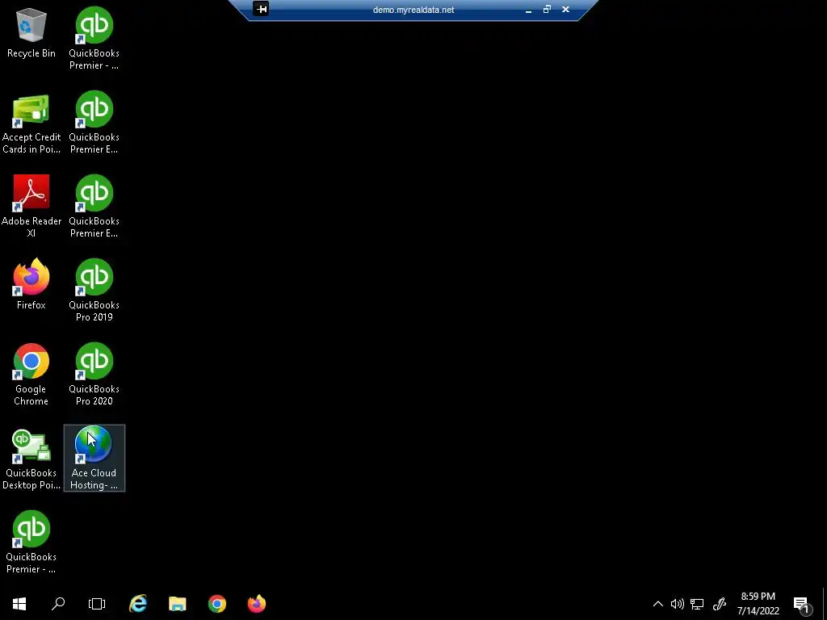Open the Windows Start menu
Image resolution: width=827 pixels, height=620 pixels.
[x=19, y=604]
